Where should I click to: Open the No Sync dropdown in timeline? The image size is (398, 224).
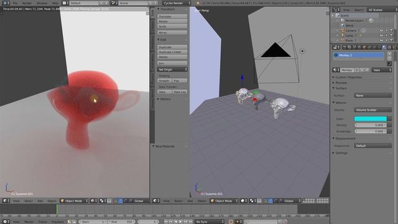[210, 222]
